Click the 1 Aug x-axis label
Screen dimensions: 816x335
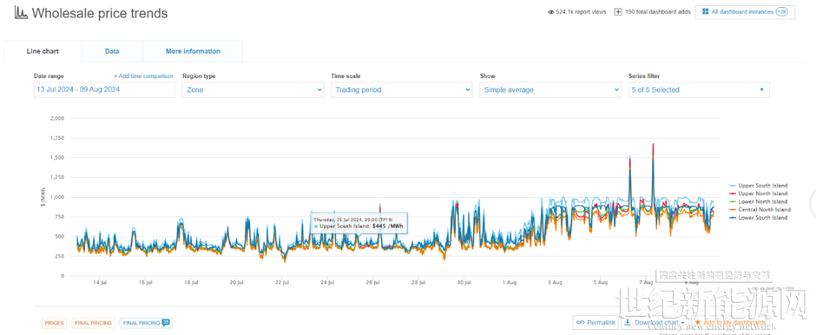(x=510, y=283)
